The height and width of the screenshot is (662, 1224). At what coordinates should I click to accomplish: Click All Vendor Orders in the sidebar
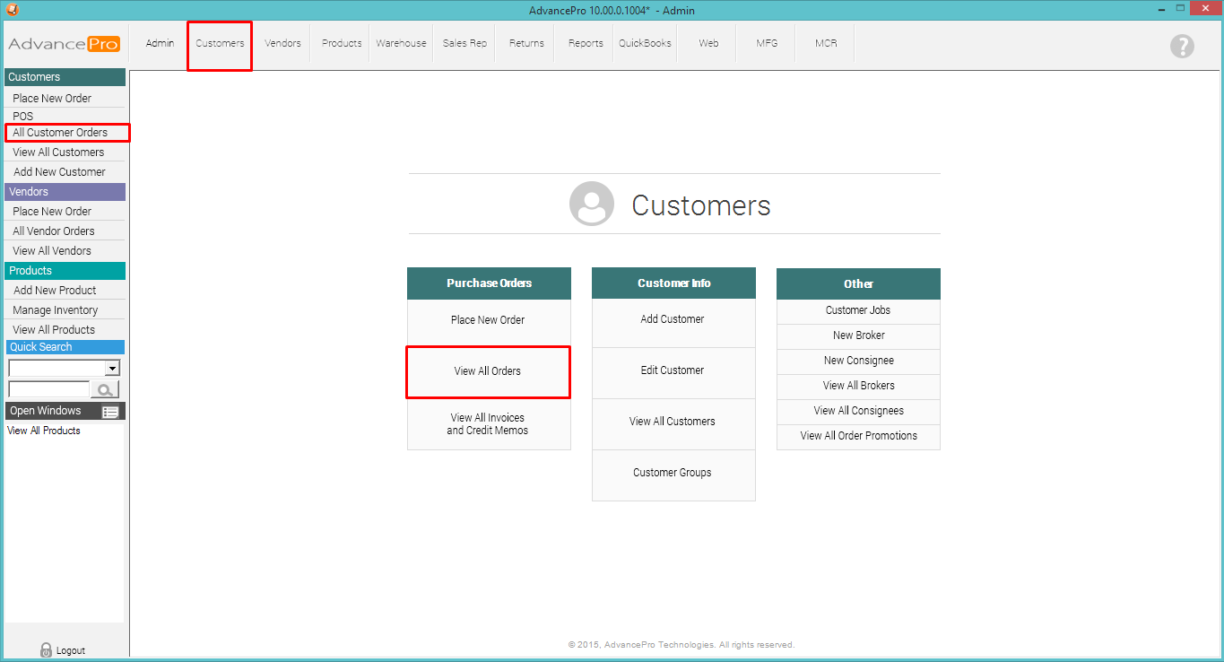click(54, 231)
